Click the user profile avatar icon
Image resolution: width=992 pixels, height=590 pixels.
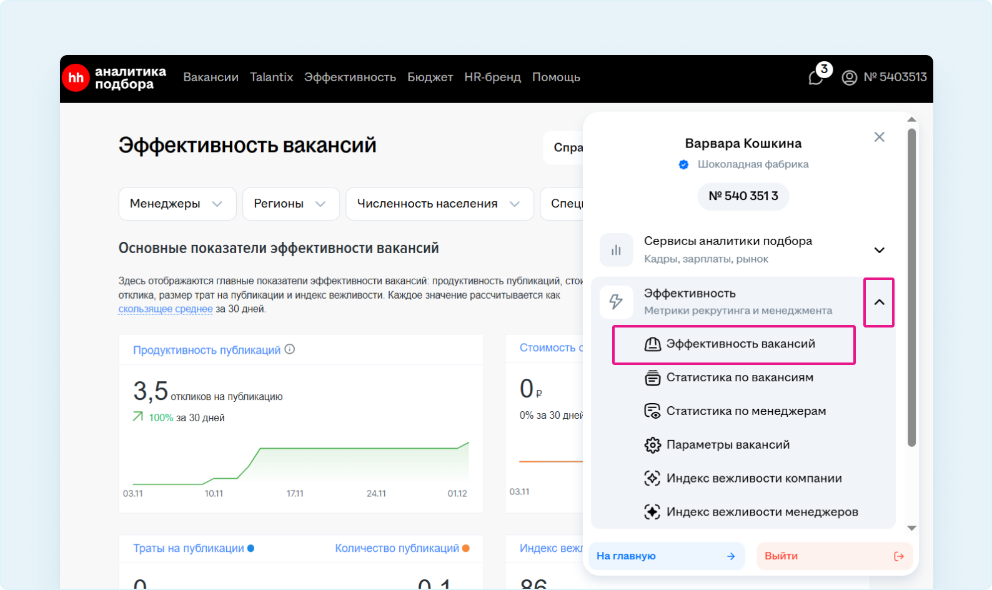pyautogui.click(x=849, y=77)
